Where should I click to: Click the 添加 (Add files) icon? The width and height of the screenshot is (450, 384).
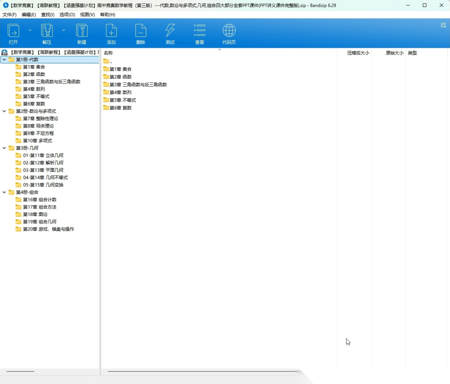tap(111, 31)
